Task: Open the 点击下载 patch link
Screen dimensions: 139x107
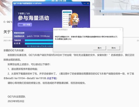Action: [x=52, y=78]
